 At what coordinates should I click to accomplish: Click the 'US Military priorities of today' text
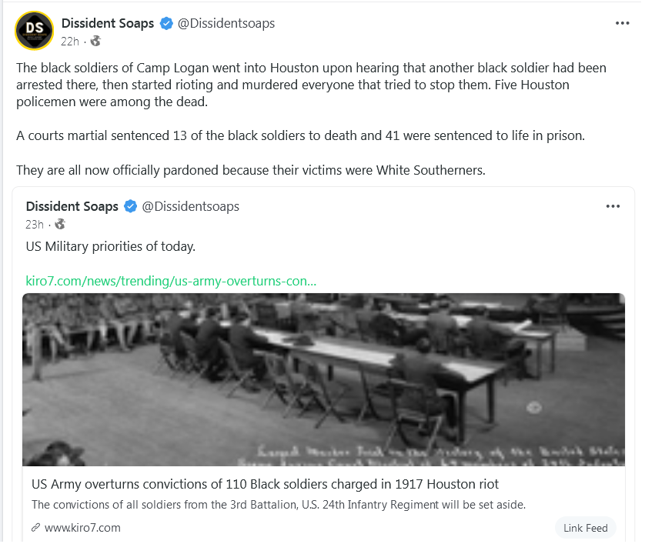coord(110,246)
